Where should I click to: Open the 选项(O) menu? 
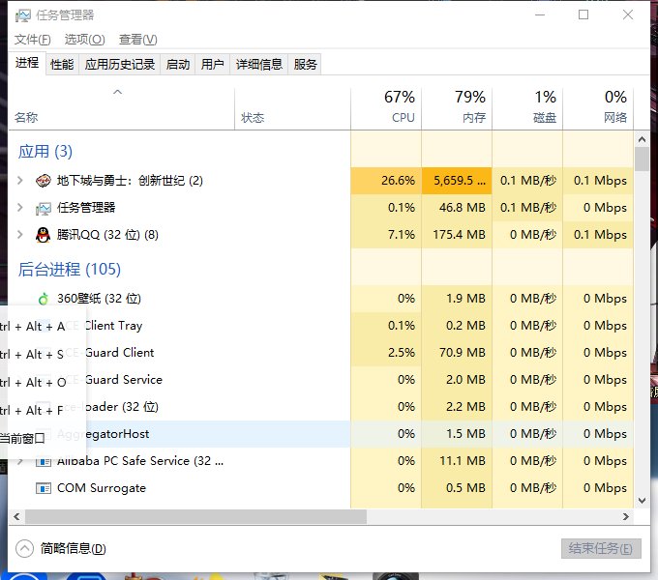[84, 40]
